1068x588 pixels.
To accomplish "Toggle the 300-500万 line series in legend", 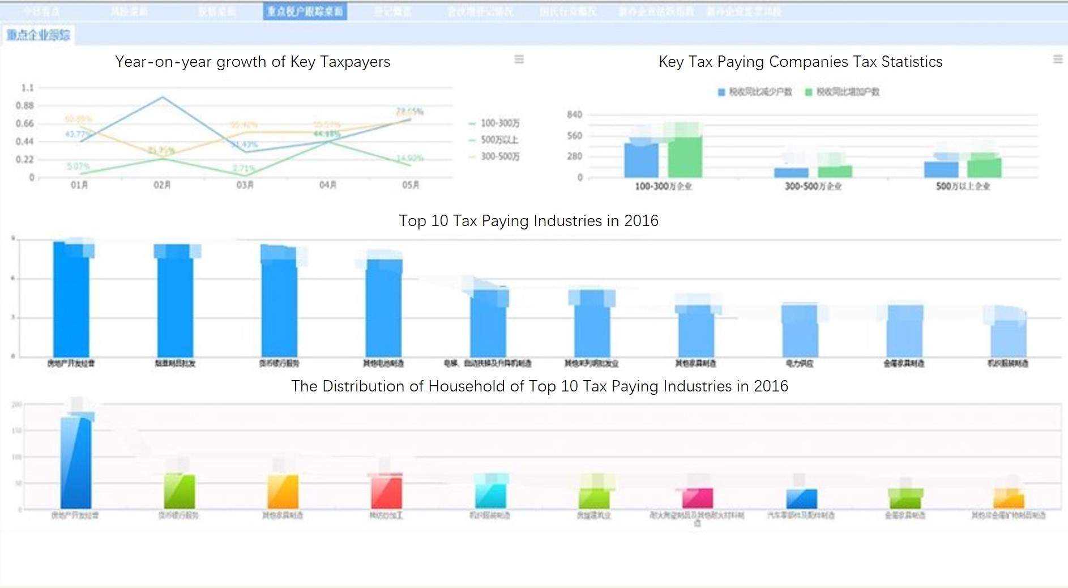I will coord(494,156).
